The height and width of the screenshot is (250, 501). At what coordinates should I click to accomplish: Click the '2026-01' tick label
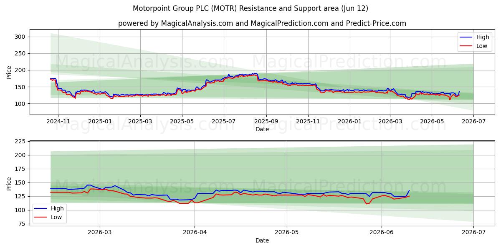coord(349,121)
